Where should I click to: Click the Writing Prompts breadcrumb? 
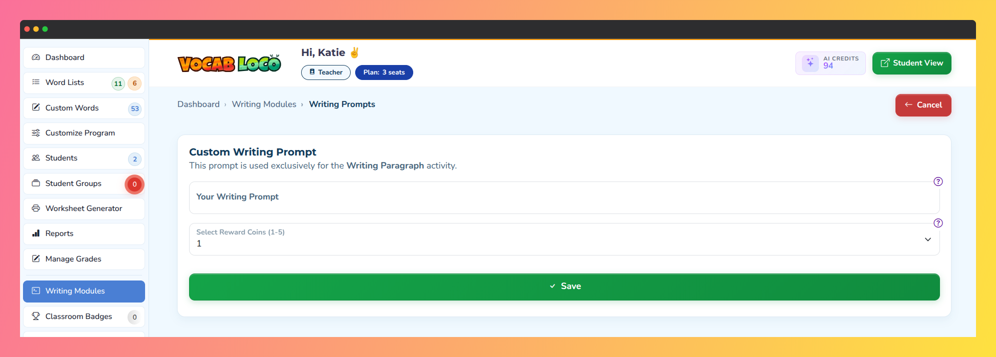click(342, 104)
